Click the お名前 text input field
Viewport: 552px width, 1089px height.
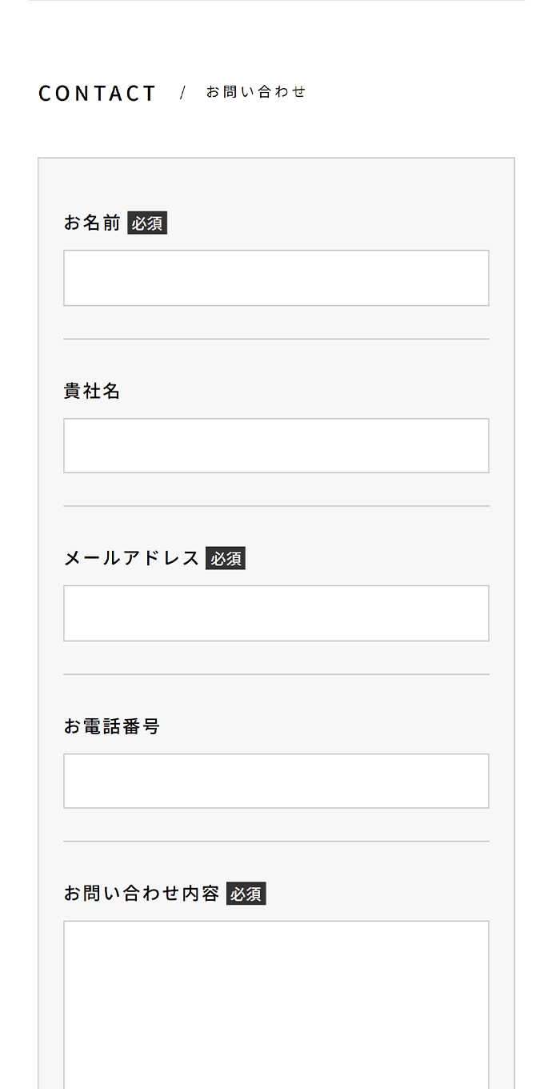pos(276,278)
